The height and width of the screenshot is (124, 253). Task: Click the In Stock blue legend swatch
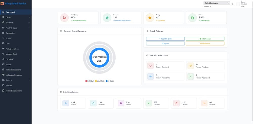(107, 81)
